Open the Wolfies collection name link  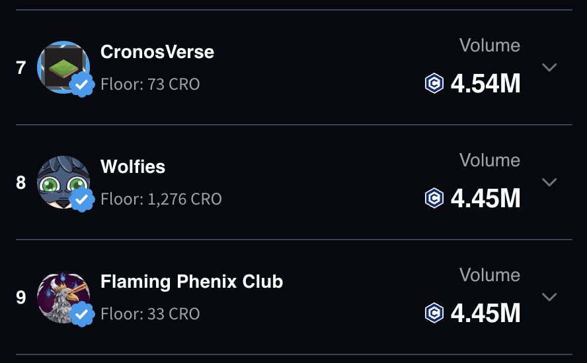[133, 167]
